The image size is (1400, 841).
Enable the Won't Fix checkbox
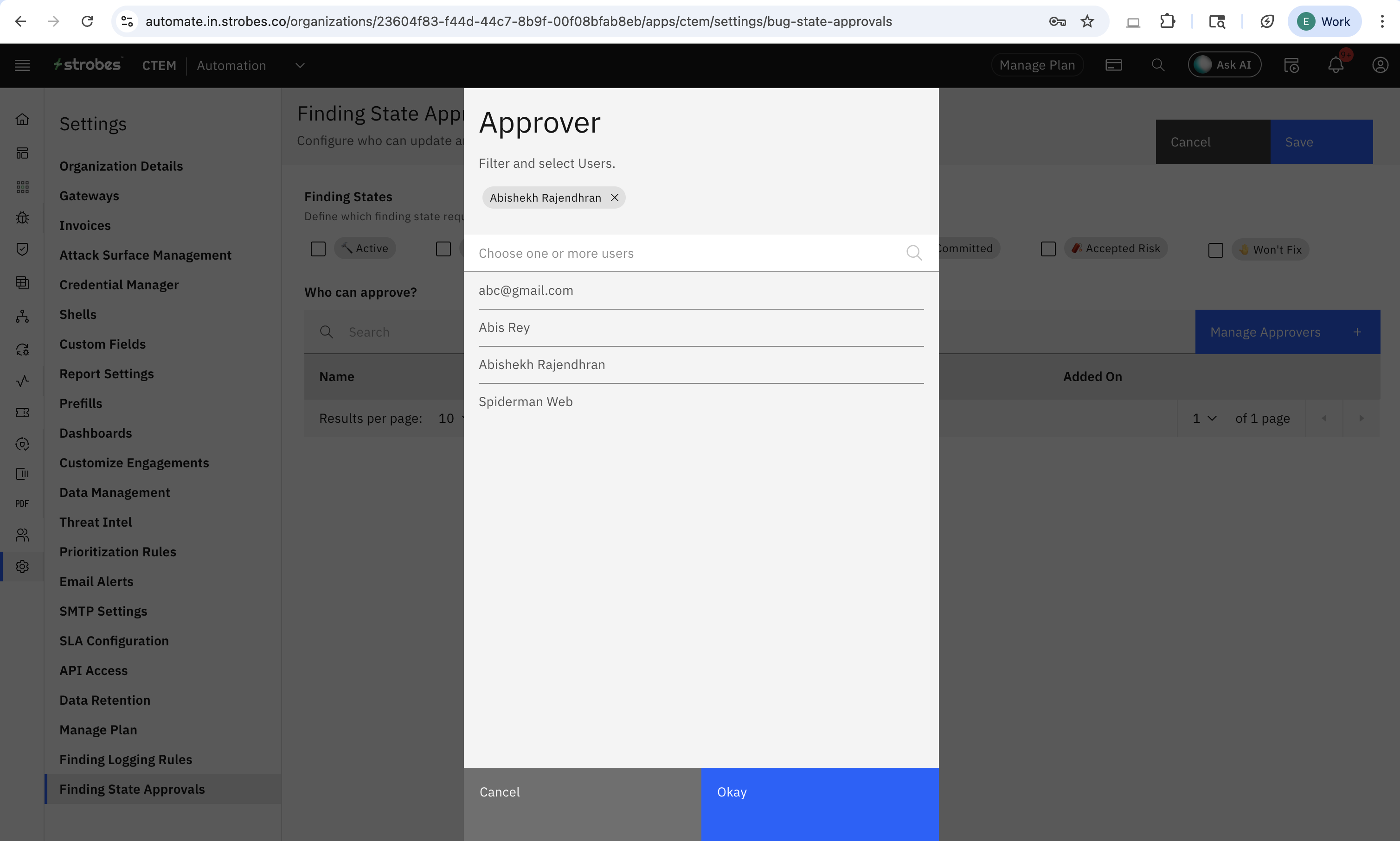[x=1215, y=250]
